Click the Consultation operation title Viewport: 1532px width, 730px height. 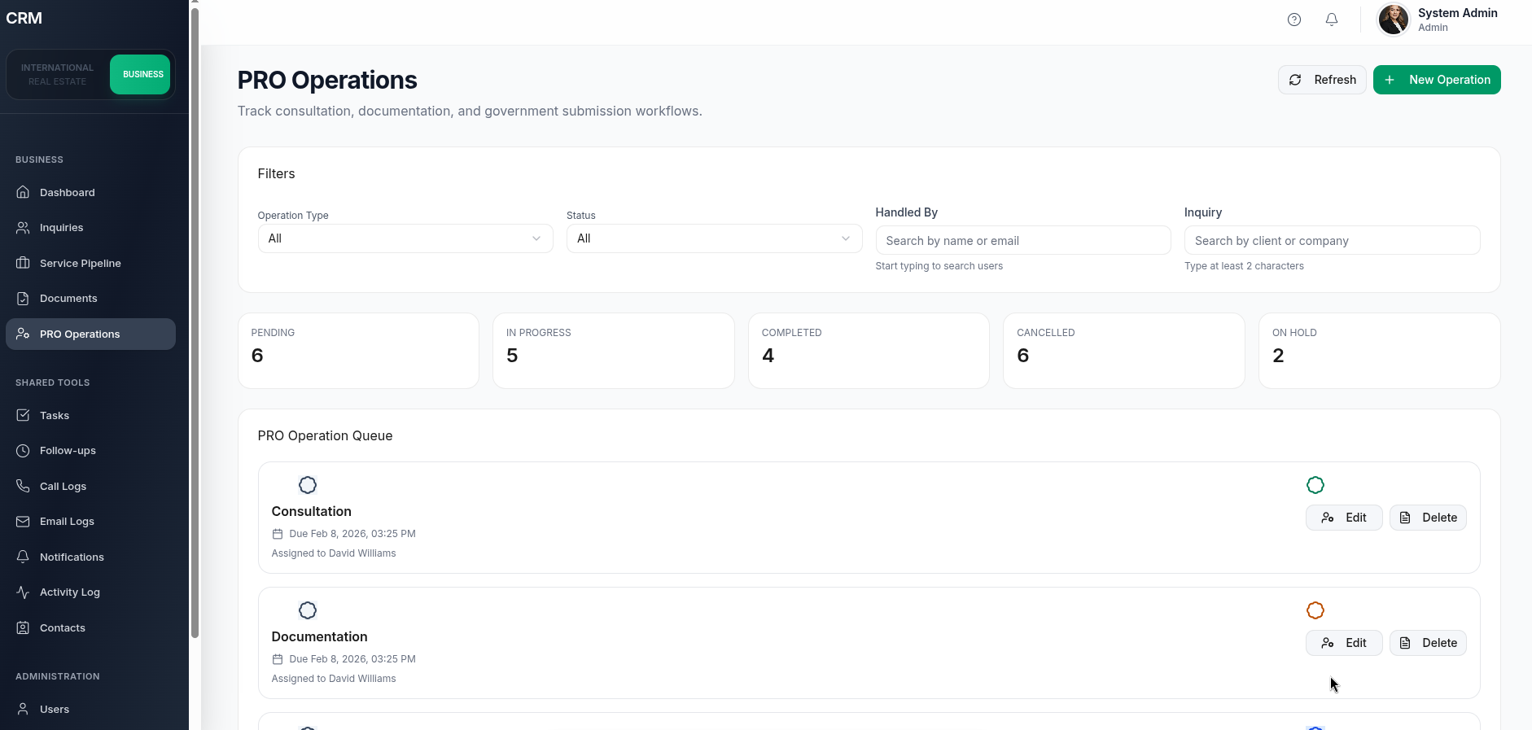(x=312, y=511)
